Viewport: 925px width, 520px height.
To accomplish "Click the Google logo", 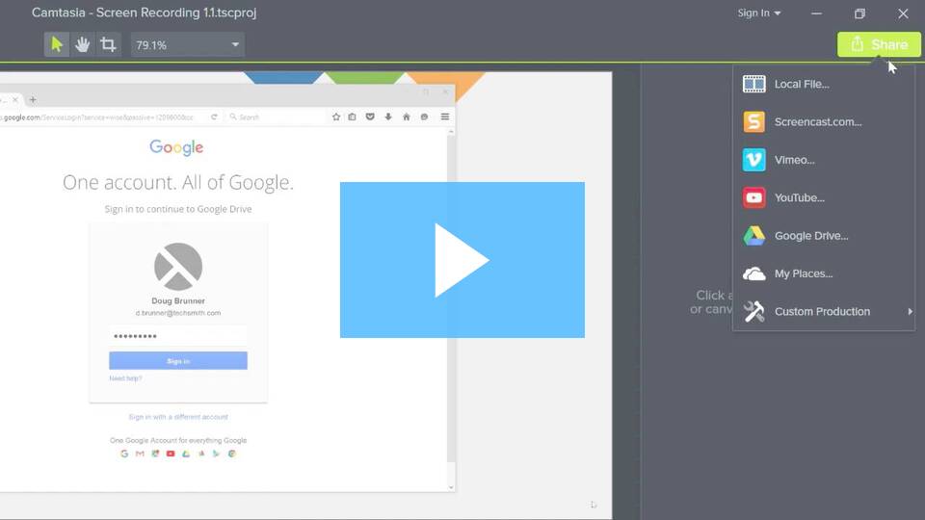I will tap(176, 147).
